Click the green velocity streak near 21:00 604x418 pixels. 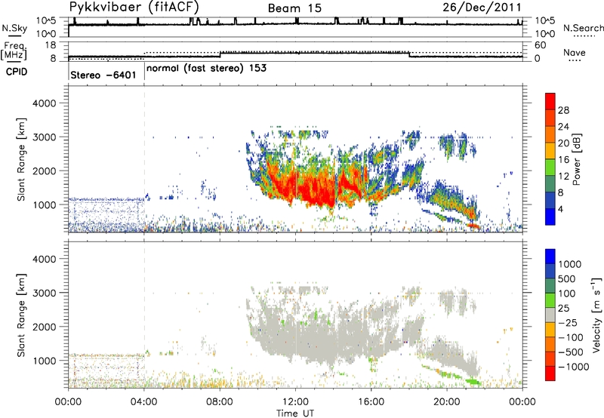[471, 382]
